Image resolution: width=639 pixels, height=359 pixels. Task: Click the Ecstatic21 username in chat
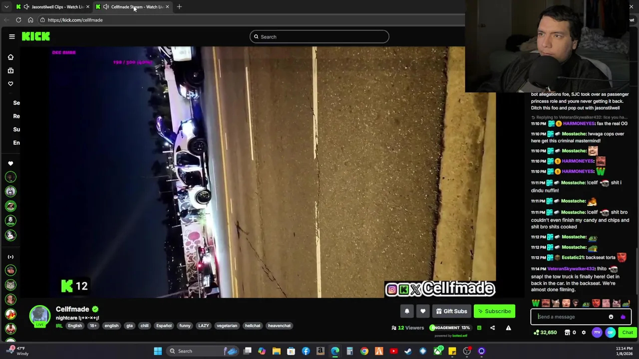pyautogui.click(x=573, y=258)
